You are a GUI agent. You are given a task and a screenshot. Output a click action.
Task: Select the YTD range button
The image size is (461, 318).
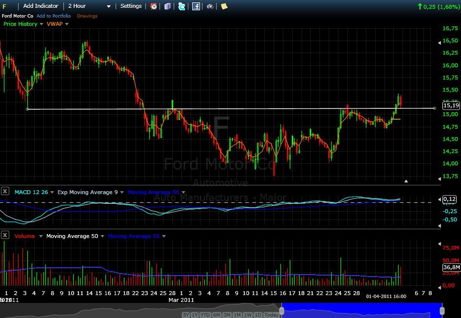(x=205, y=315)
